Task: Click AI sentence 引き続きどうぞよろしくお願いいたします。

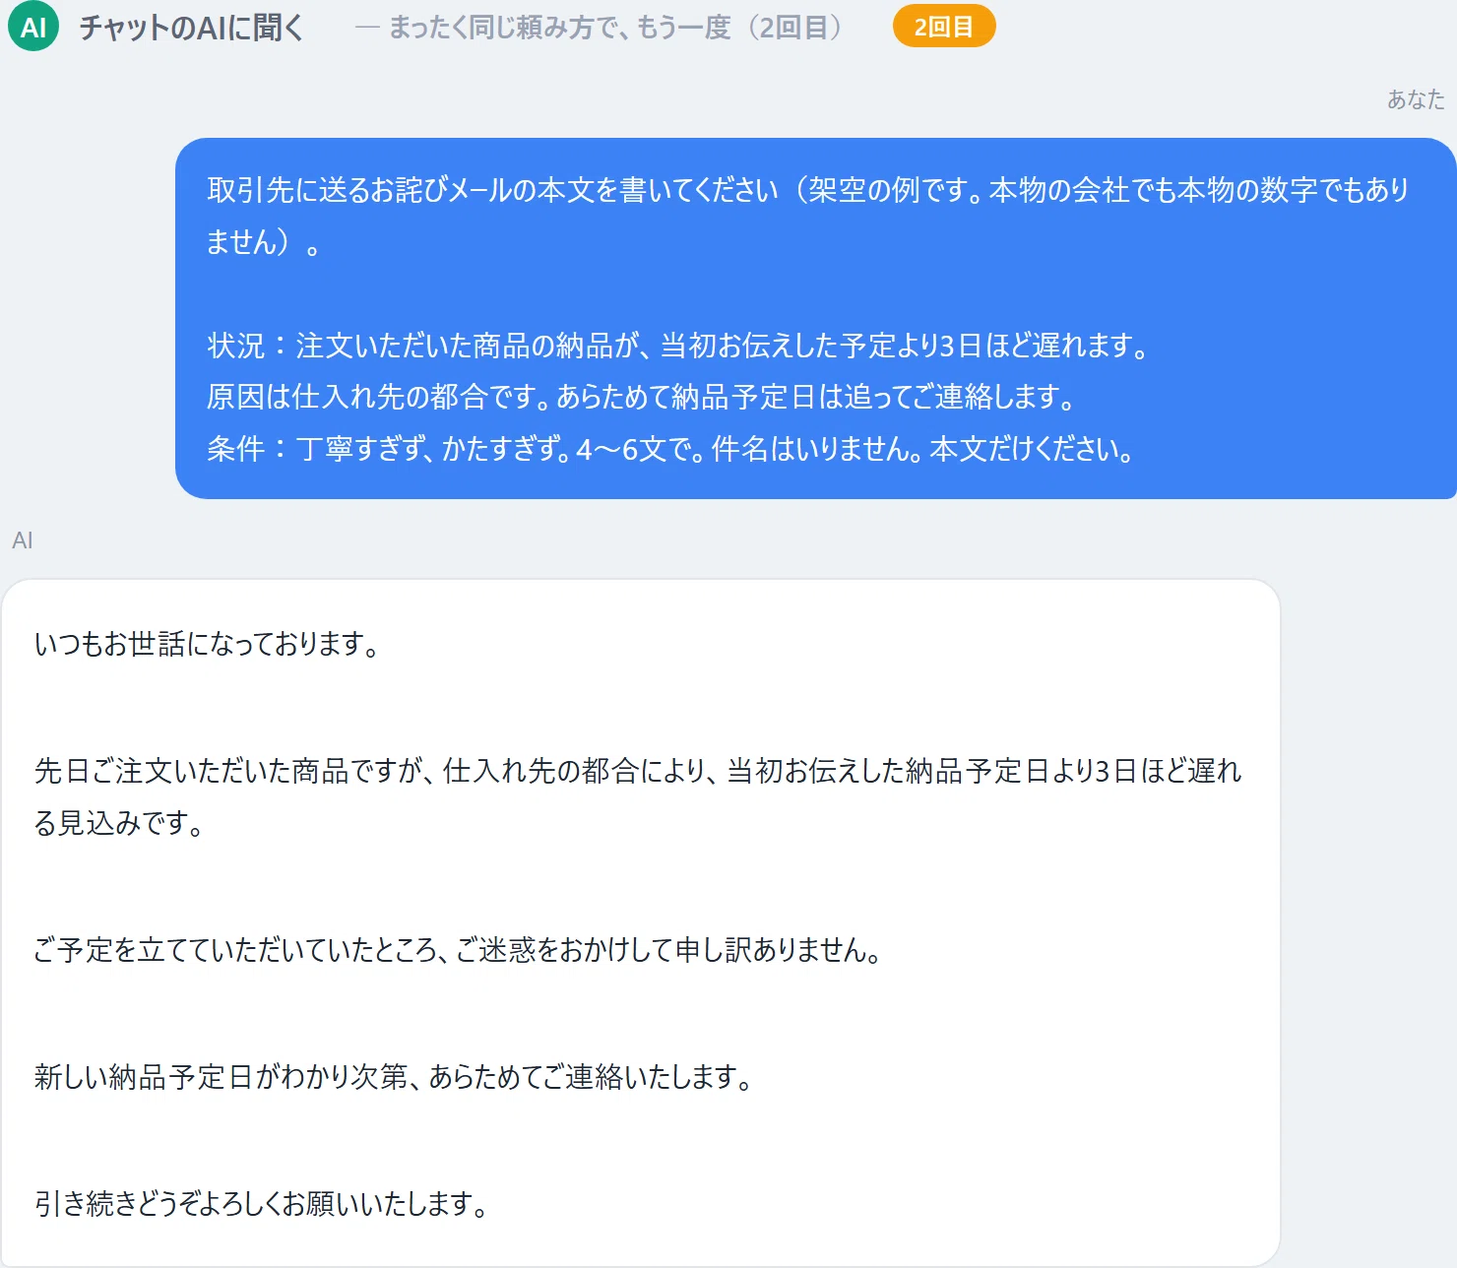Action: [x=262, y=1203]
